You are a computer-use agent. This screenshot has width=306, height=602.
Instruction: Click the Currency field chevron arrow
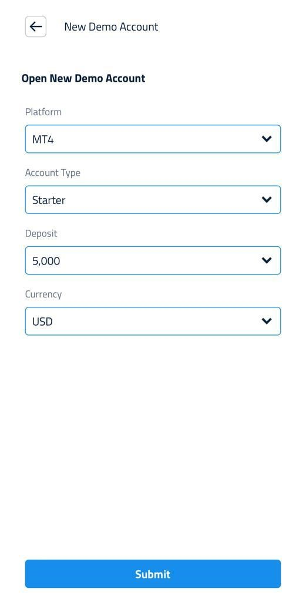coord(267,321)
